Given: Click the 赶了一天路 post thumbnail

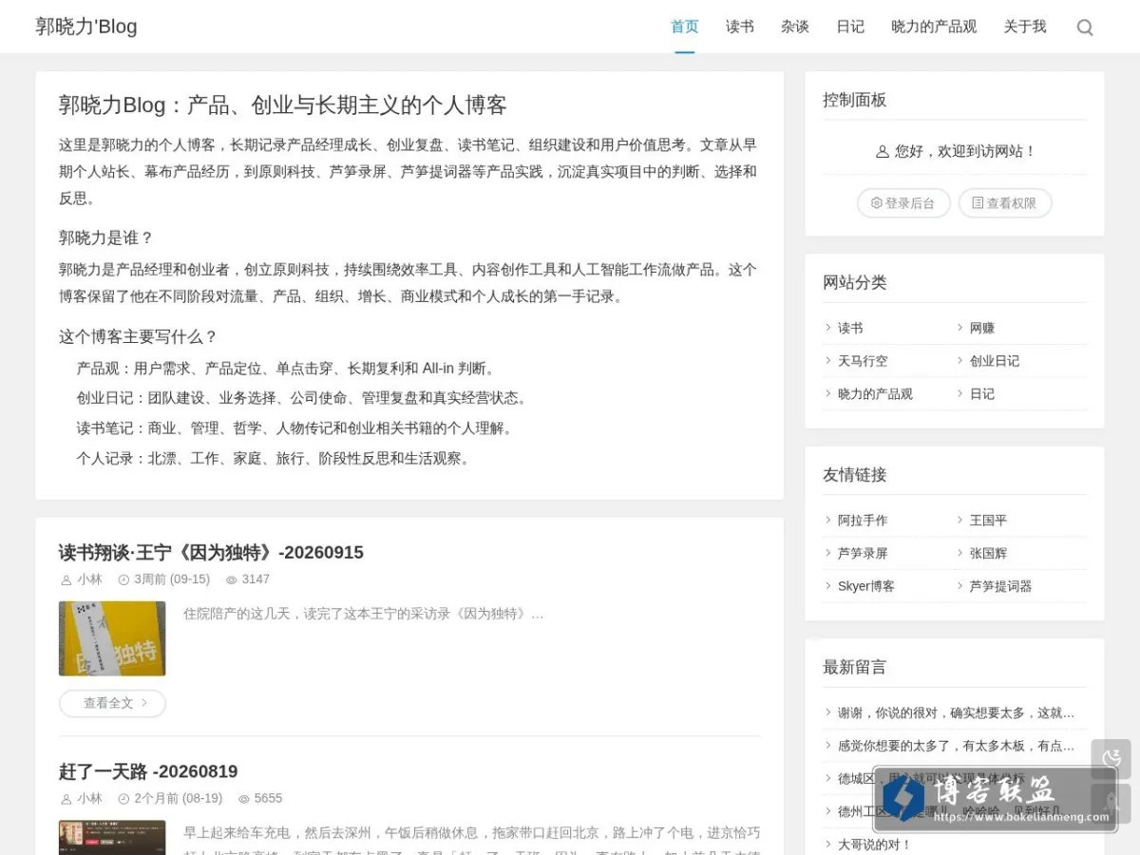Looking at the screenshot, I should pyautogui.click(x=112, y=837).
